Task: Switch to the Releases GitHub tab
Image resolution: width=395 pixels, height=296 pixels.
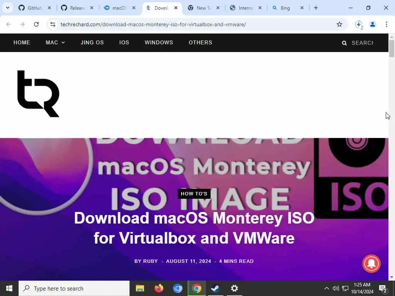Action: (x=77, y=8)
